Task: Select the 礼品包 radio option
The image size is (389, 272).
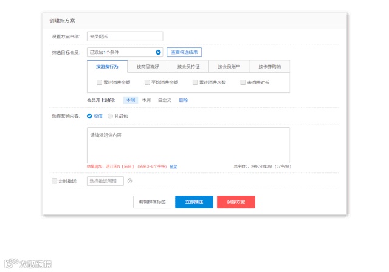Action: pos(110,116)
